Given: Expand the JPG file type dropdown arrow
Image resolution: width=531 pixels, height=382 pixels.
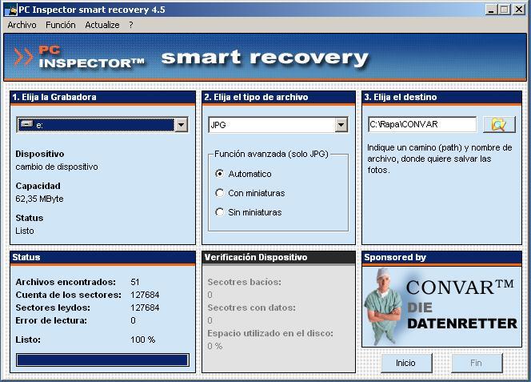Looking at the screenshot, I should coord(341,125).
